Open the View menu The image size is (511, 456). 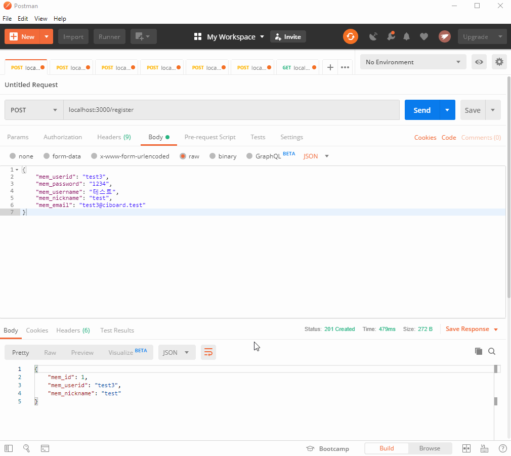tap(40, 18)
